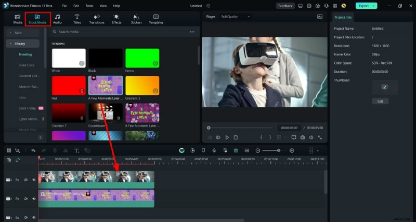The image size is (416, 222).
Task: Click the Feedback button
Action: pyautogui.click(x=285, y=6)
